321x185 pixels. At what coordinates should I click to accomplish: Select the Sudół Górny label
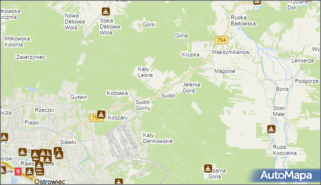143,105
